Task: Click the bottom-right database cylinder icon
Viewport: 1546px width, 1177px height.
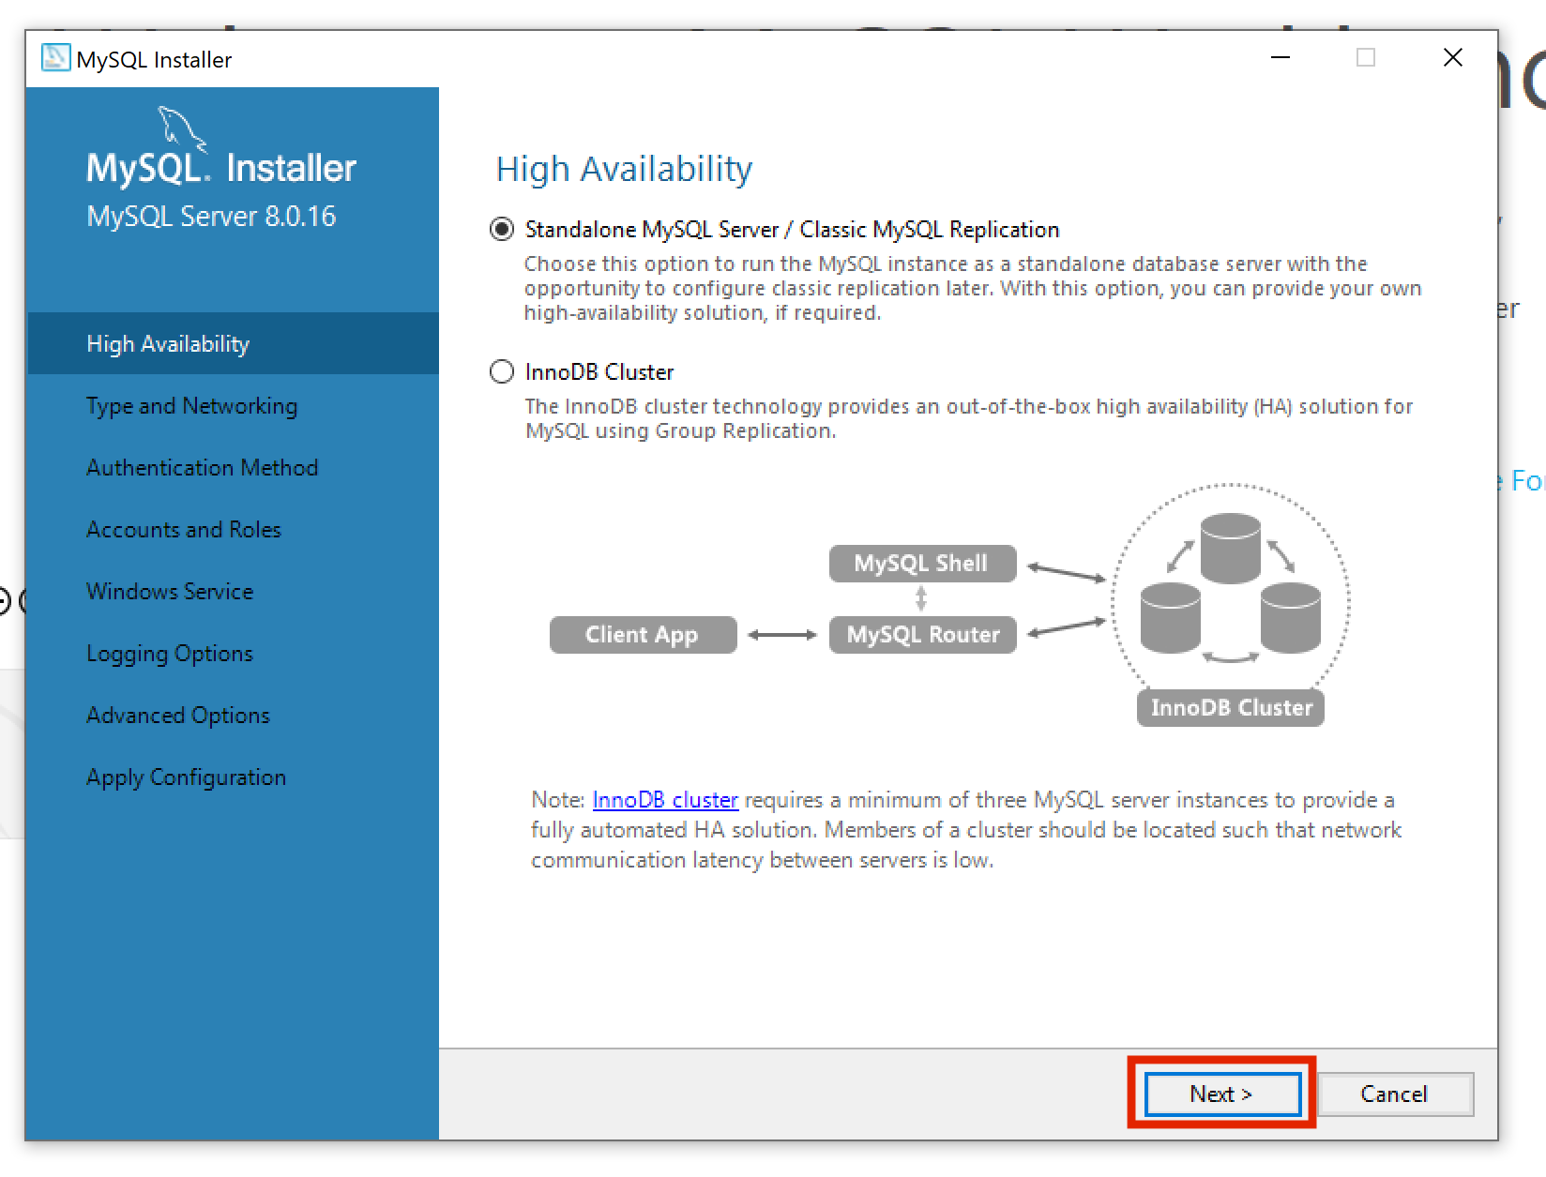Action: pyautogui.click(x=1291, y=617)
